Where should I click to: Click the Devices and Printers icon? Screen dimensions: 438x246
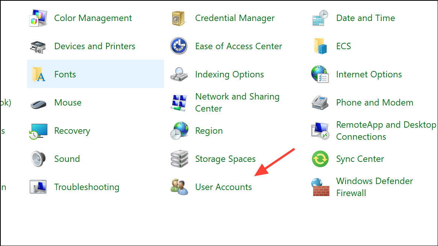(38, 47)
